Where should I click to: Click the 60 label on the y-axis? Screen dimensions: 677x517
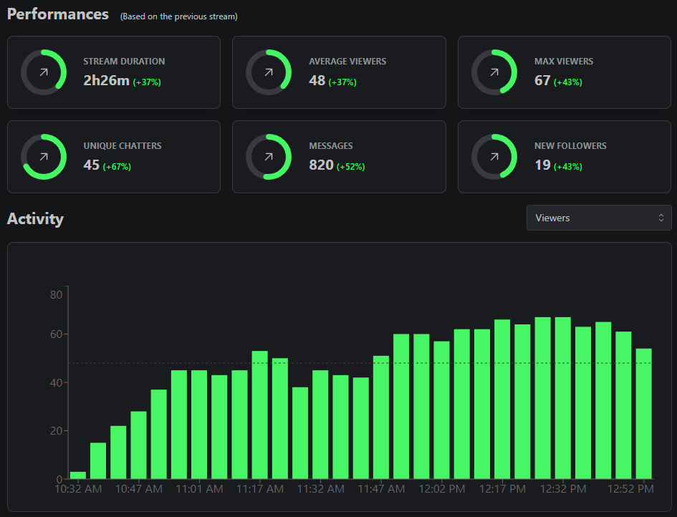[x=56, y=334]
